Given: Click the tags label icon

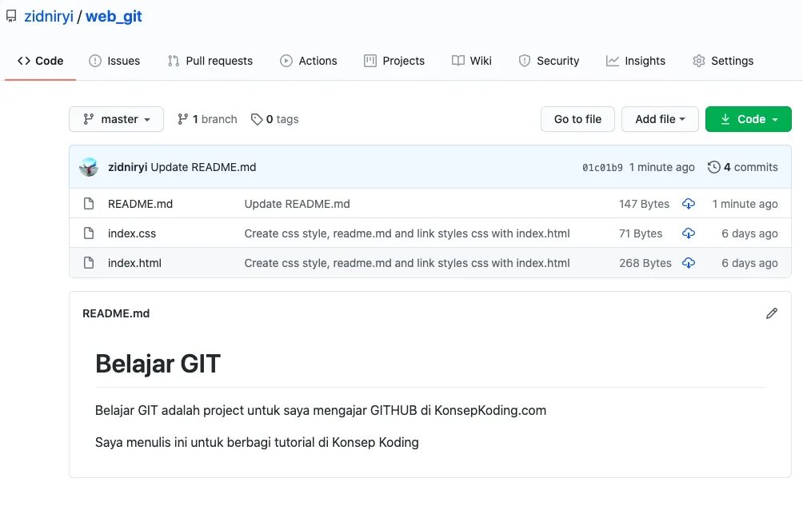Looking at the screenshot, I should [x=258, y=118].
